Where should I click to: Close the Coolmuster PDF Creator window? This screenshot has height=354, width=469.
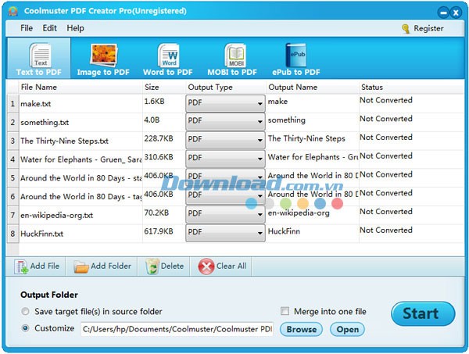(x=456, y=13)
